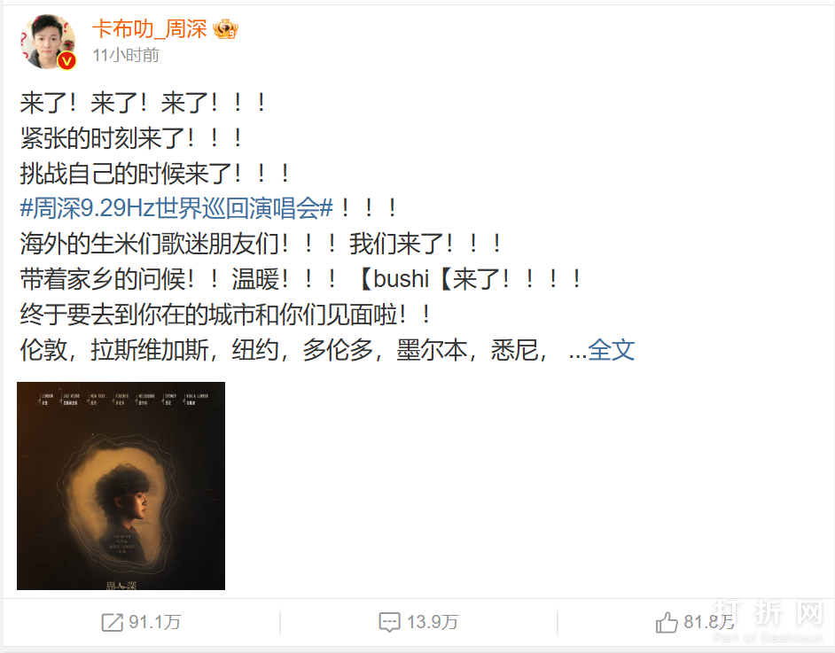This screenshot has height=653, width=835.
Task: Open the concert poster thumbnail
Action: tap(121, 486)
